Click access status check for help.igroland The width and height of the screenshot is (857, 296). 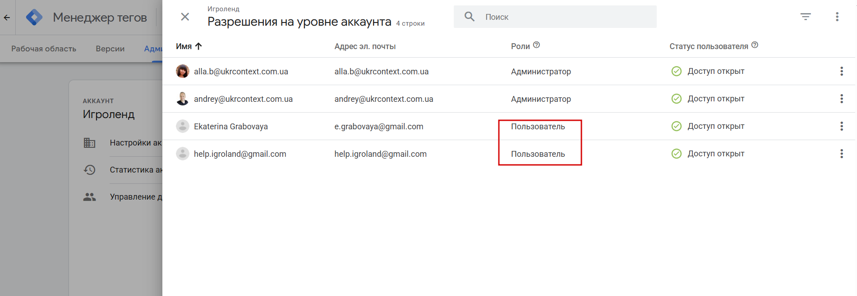(x=677, y=154)
